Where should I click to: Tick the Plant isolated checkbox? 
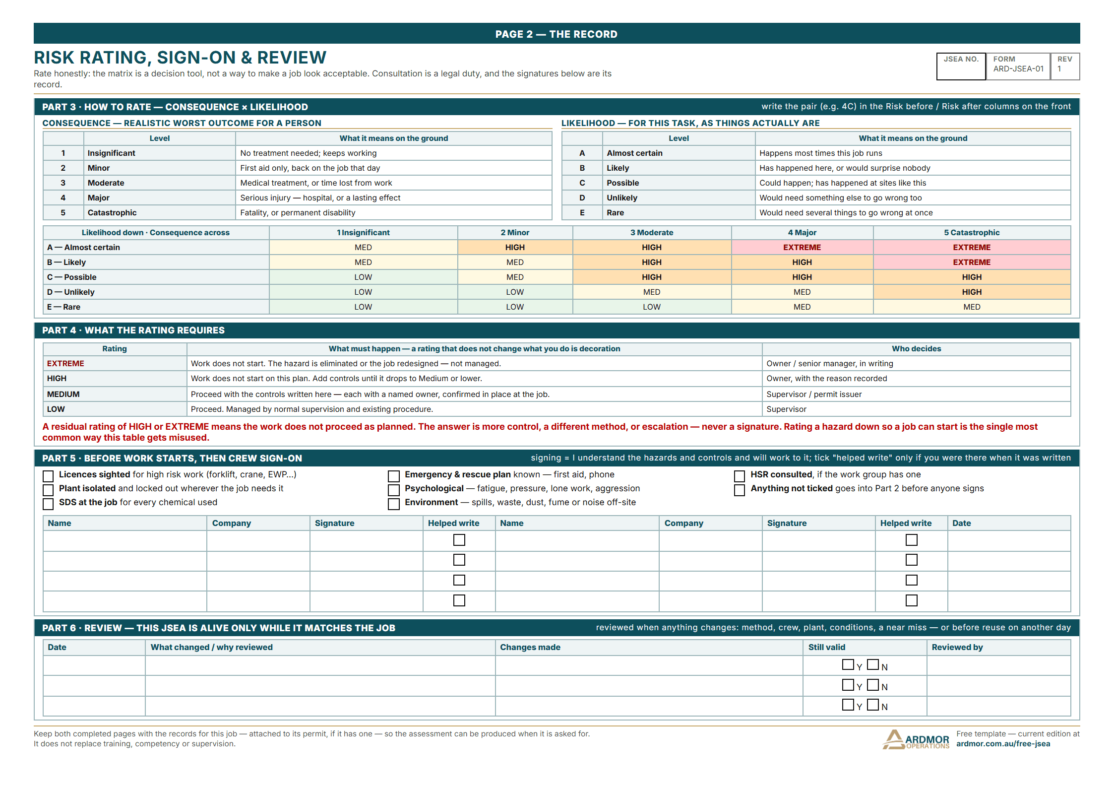click(x=48, y=490)
